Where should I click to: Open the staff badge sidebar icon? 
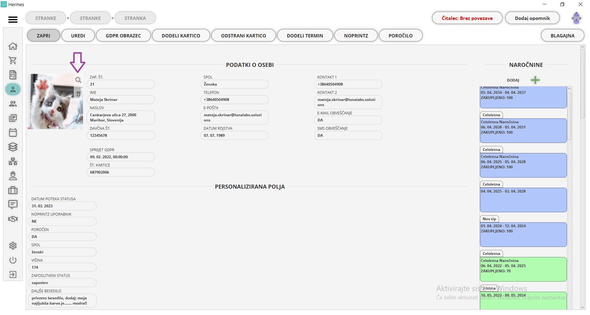[13, 176]
